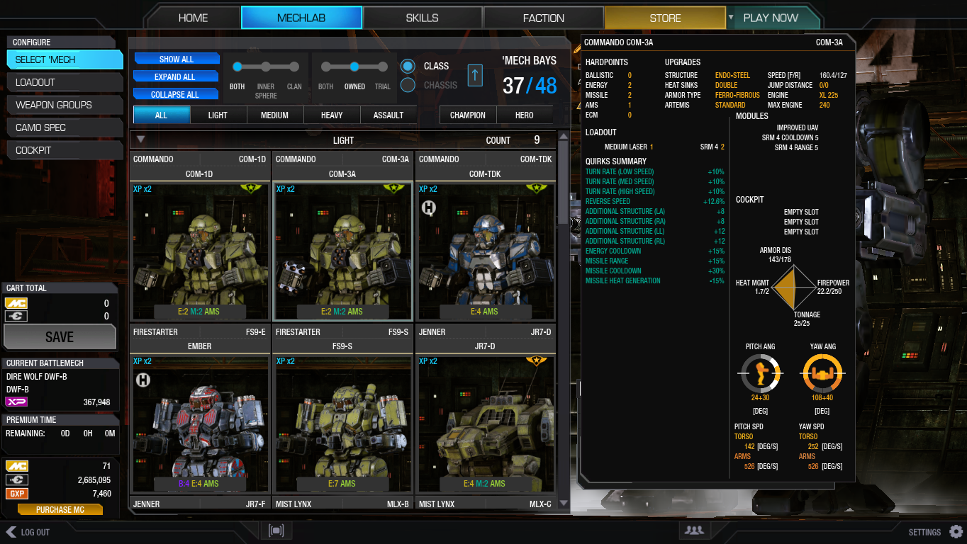
Task: Filter by the Heavy weight tab
Action: [332, 115]
